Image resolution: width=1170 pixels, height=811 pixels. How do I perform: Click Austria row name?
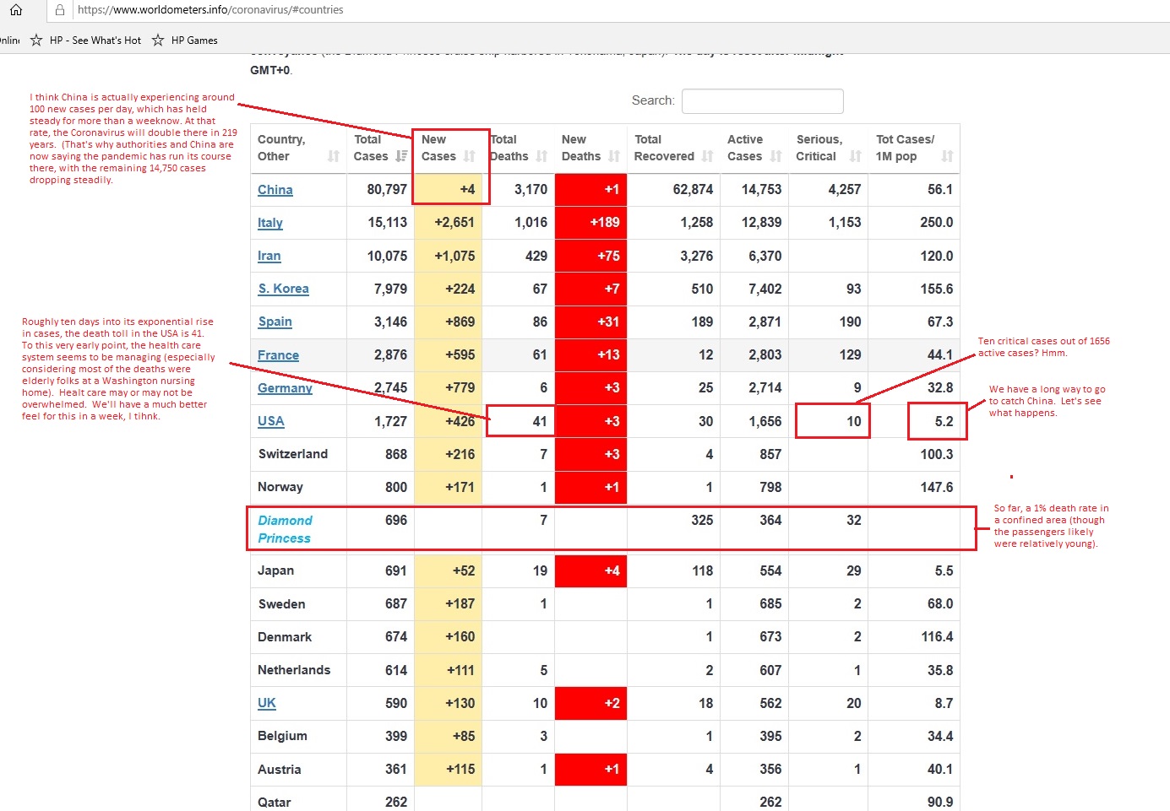click(280, 770)
